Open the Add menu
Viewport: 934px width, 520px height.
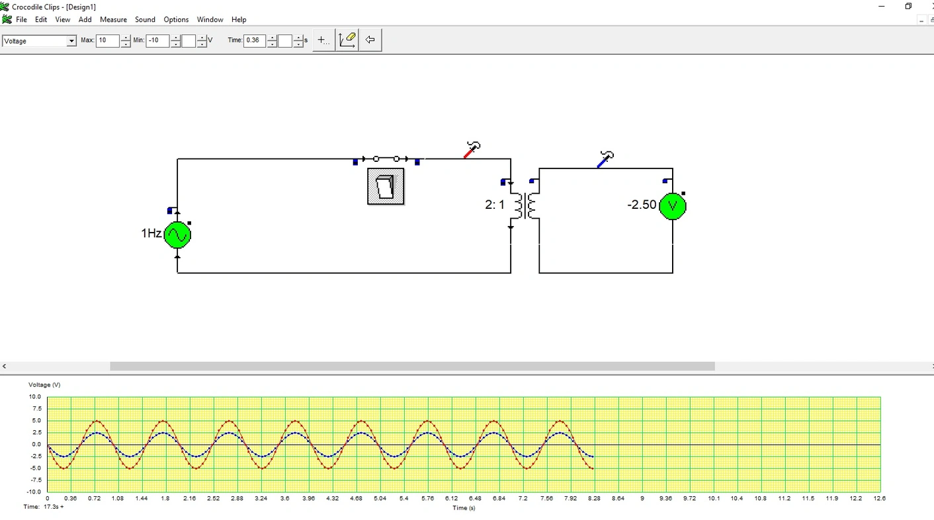[85, 20]
